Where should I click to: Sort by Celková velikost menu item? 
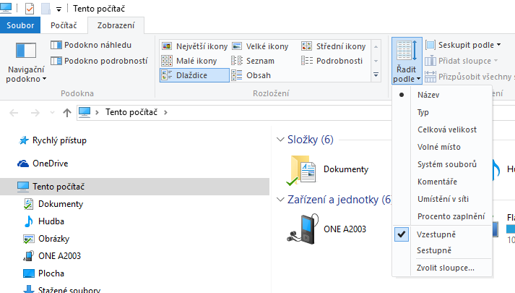tap(446, 129)
